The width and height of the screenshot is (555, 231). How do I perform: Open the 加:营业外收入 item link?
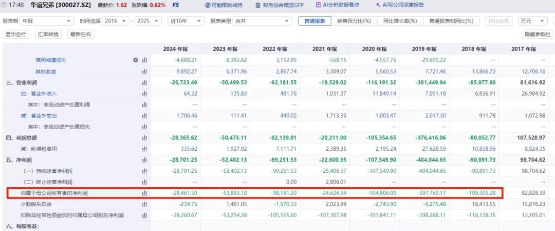(x=39, y=94)
